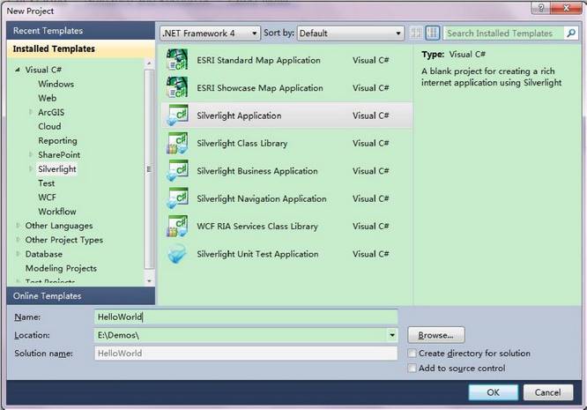Click the tree scroll up arrow
587x410 pixels.
pos(149,63)
